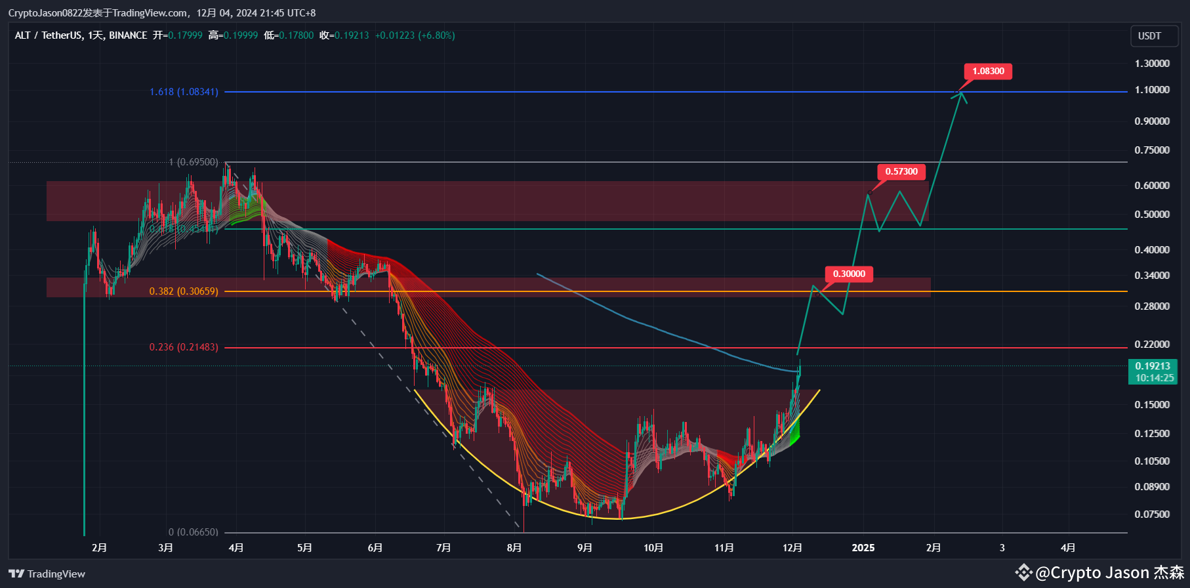
Task: Open the TradingView logo link
Action: click(x=47, y=574)
